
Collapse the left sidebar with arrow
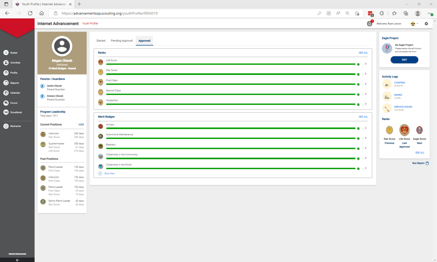pyautogui.click(x=17, y=260)
